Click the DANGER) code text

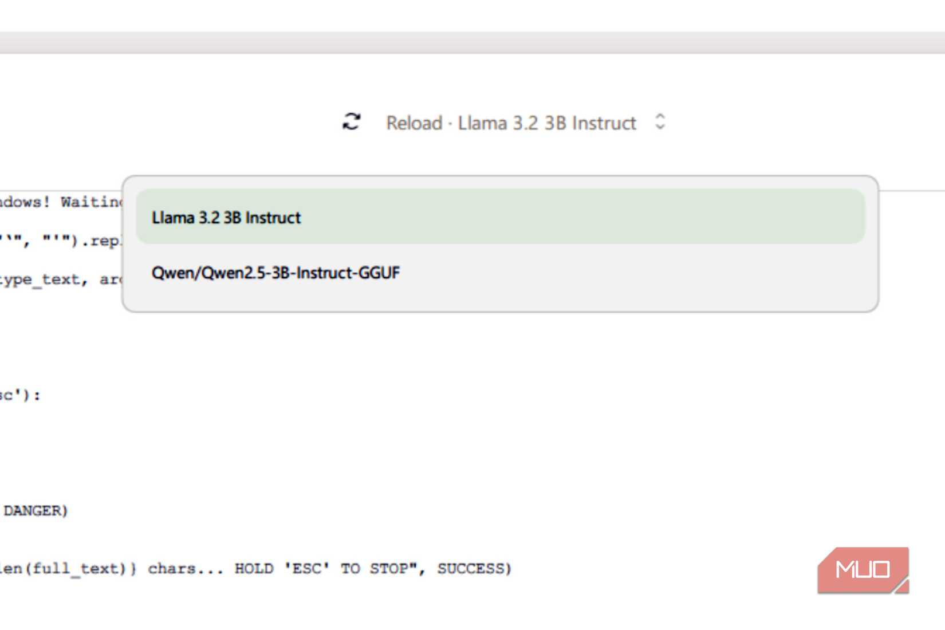click(36, 510)
